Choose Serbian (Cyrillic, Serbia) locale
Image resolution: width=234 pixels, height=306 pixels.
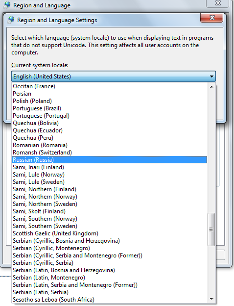pyautogui.click(x=109, y=263)
